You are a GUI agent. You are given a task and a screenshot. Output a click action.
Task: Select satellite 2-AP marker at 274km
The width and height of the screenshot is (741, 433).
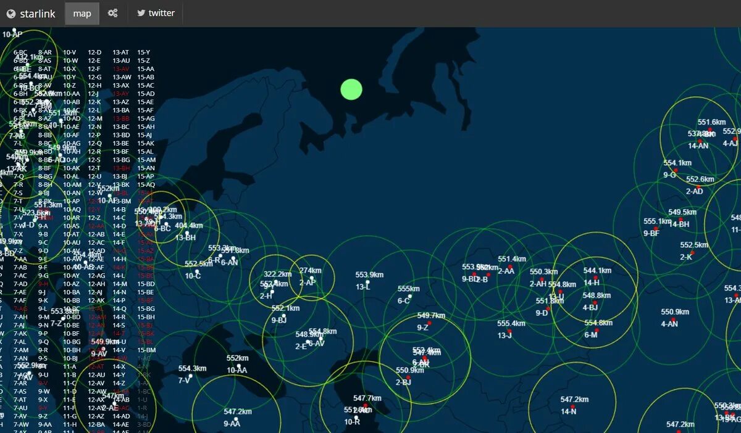click(312, 278)
